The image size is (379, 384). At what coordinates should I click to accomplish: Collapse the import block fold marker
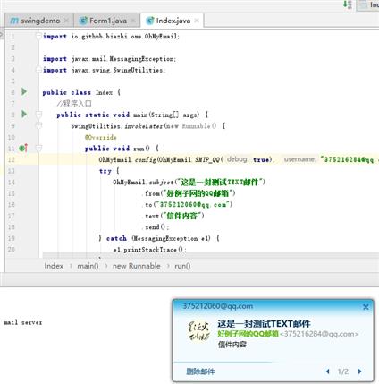pos(38,36)
